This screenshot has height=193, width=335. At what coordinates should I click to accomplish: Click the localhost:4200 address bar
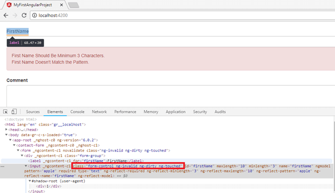(182, 16)
